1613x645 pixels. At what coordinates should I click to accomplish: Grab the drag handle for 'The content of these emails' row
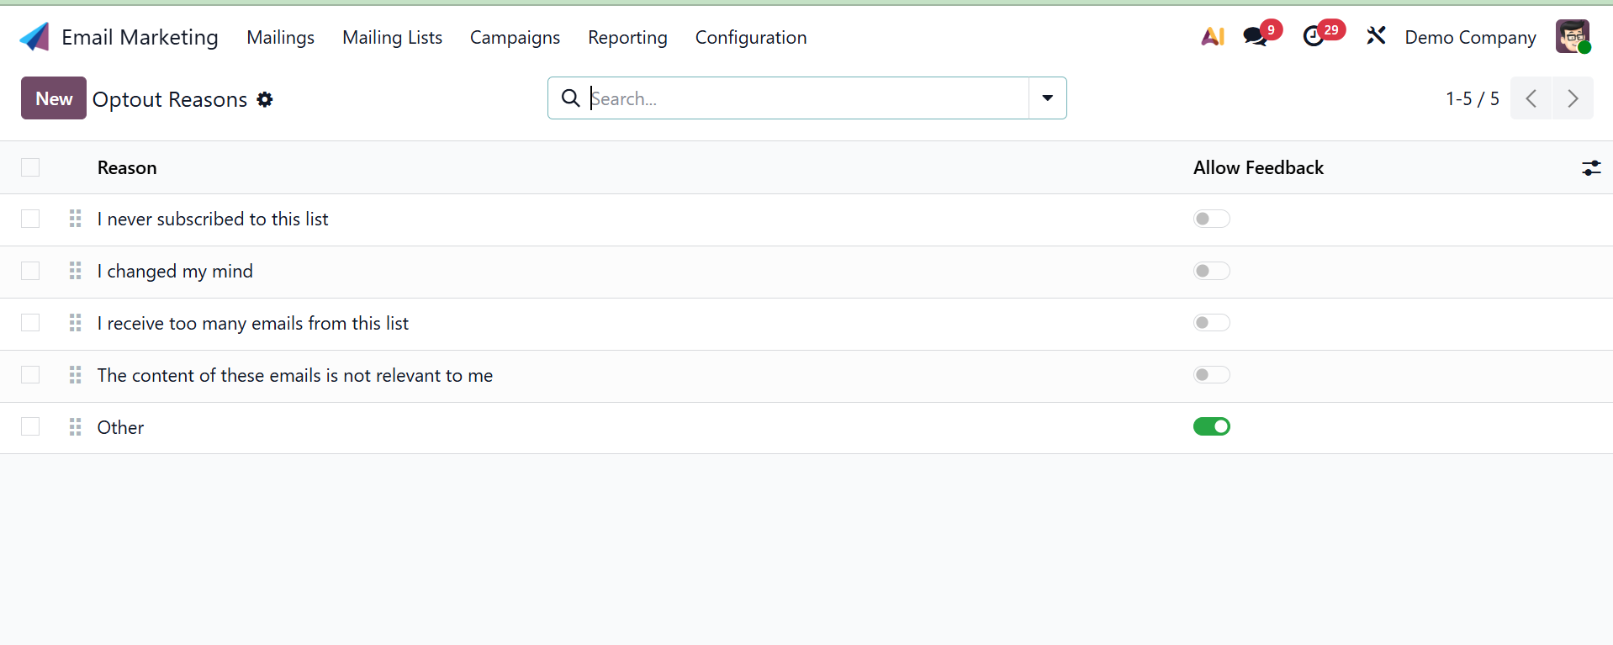click(75, 375)
